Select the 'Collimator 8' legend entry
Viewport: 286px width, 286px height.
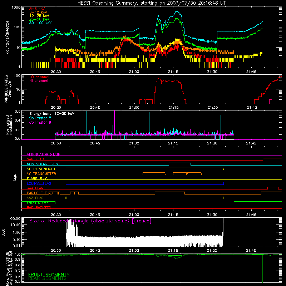pos(40,118)
